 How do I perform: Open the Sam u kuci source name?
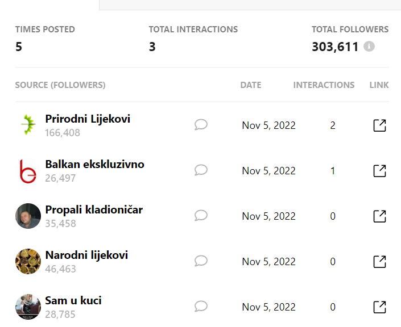(73, 300)
